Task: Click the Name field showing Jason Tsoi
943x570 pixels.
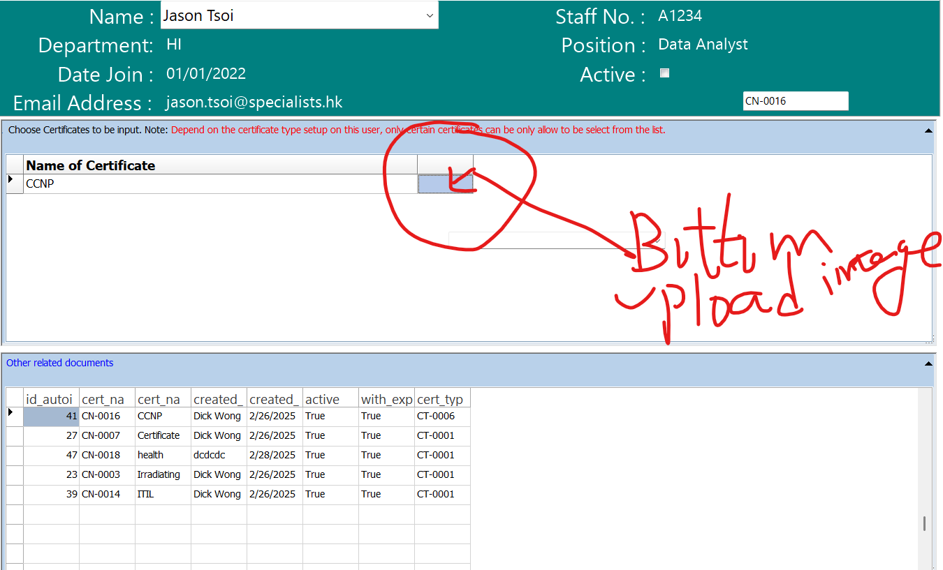Action: (300, 15)
